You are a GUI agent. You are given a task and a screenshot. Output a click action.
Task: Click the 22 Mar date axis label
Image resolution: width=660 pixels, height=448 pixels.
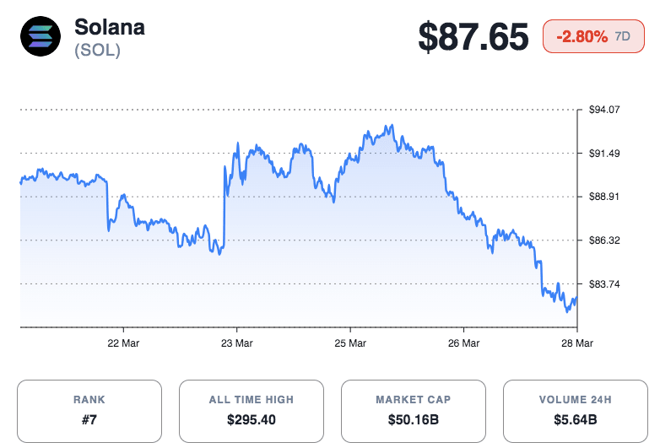tap(124, 343)
